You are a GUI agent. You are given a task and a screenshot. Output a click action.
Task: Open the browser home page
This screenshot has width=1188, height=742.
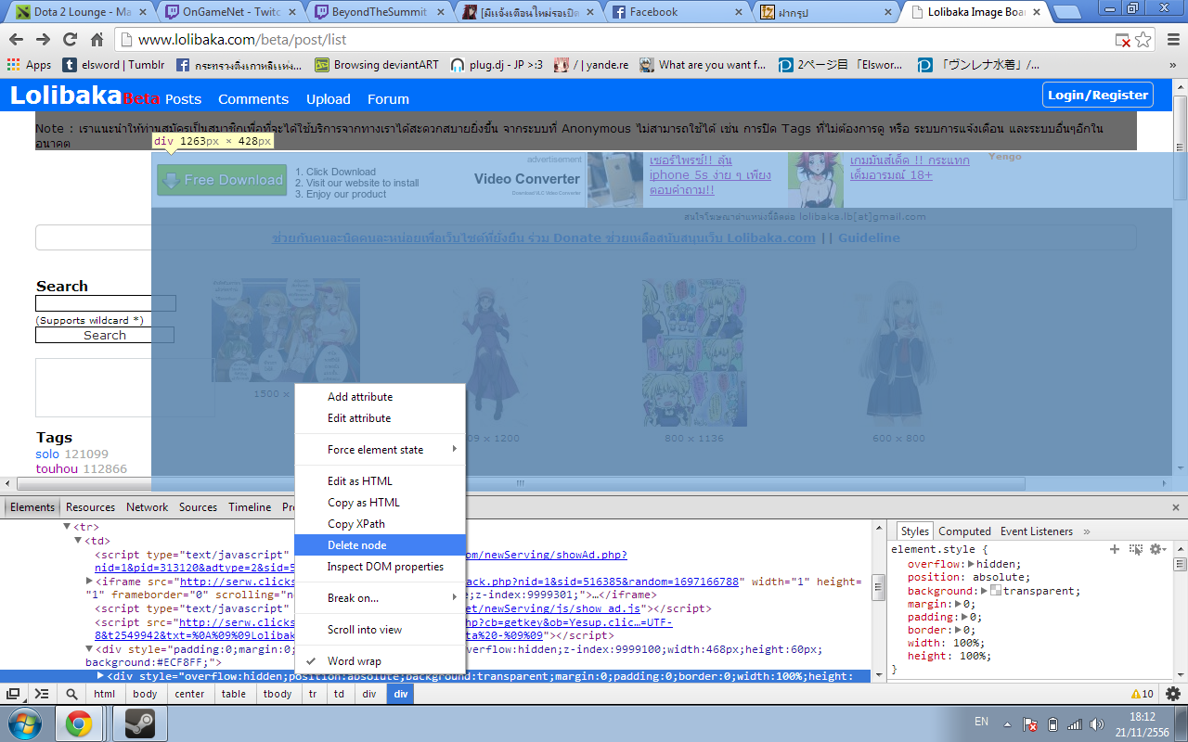97,40
